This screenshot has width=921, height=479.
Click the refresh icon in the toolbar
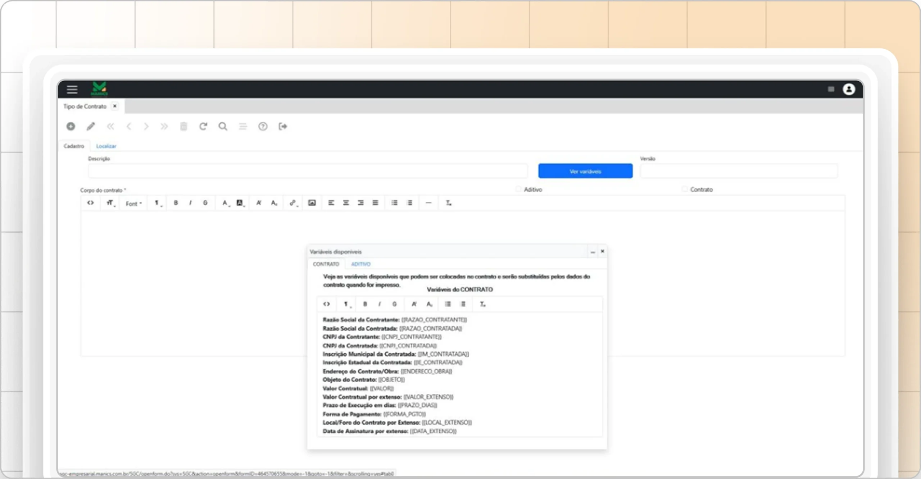coord(203,126)
